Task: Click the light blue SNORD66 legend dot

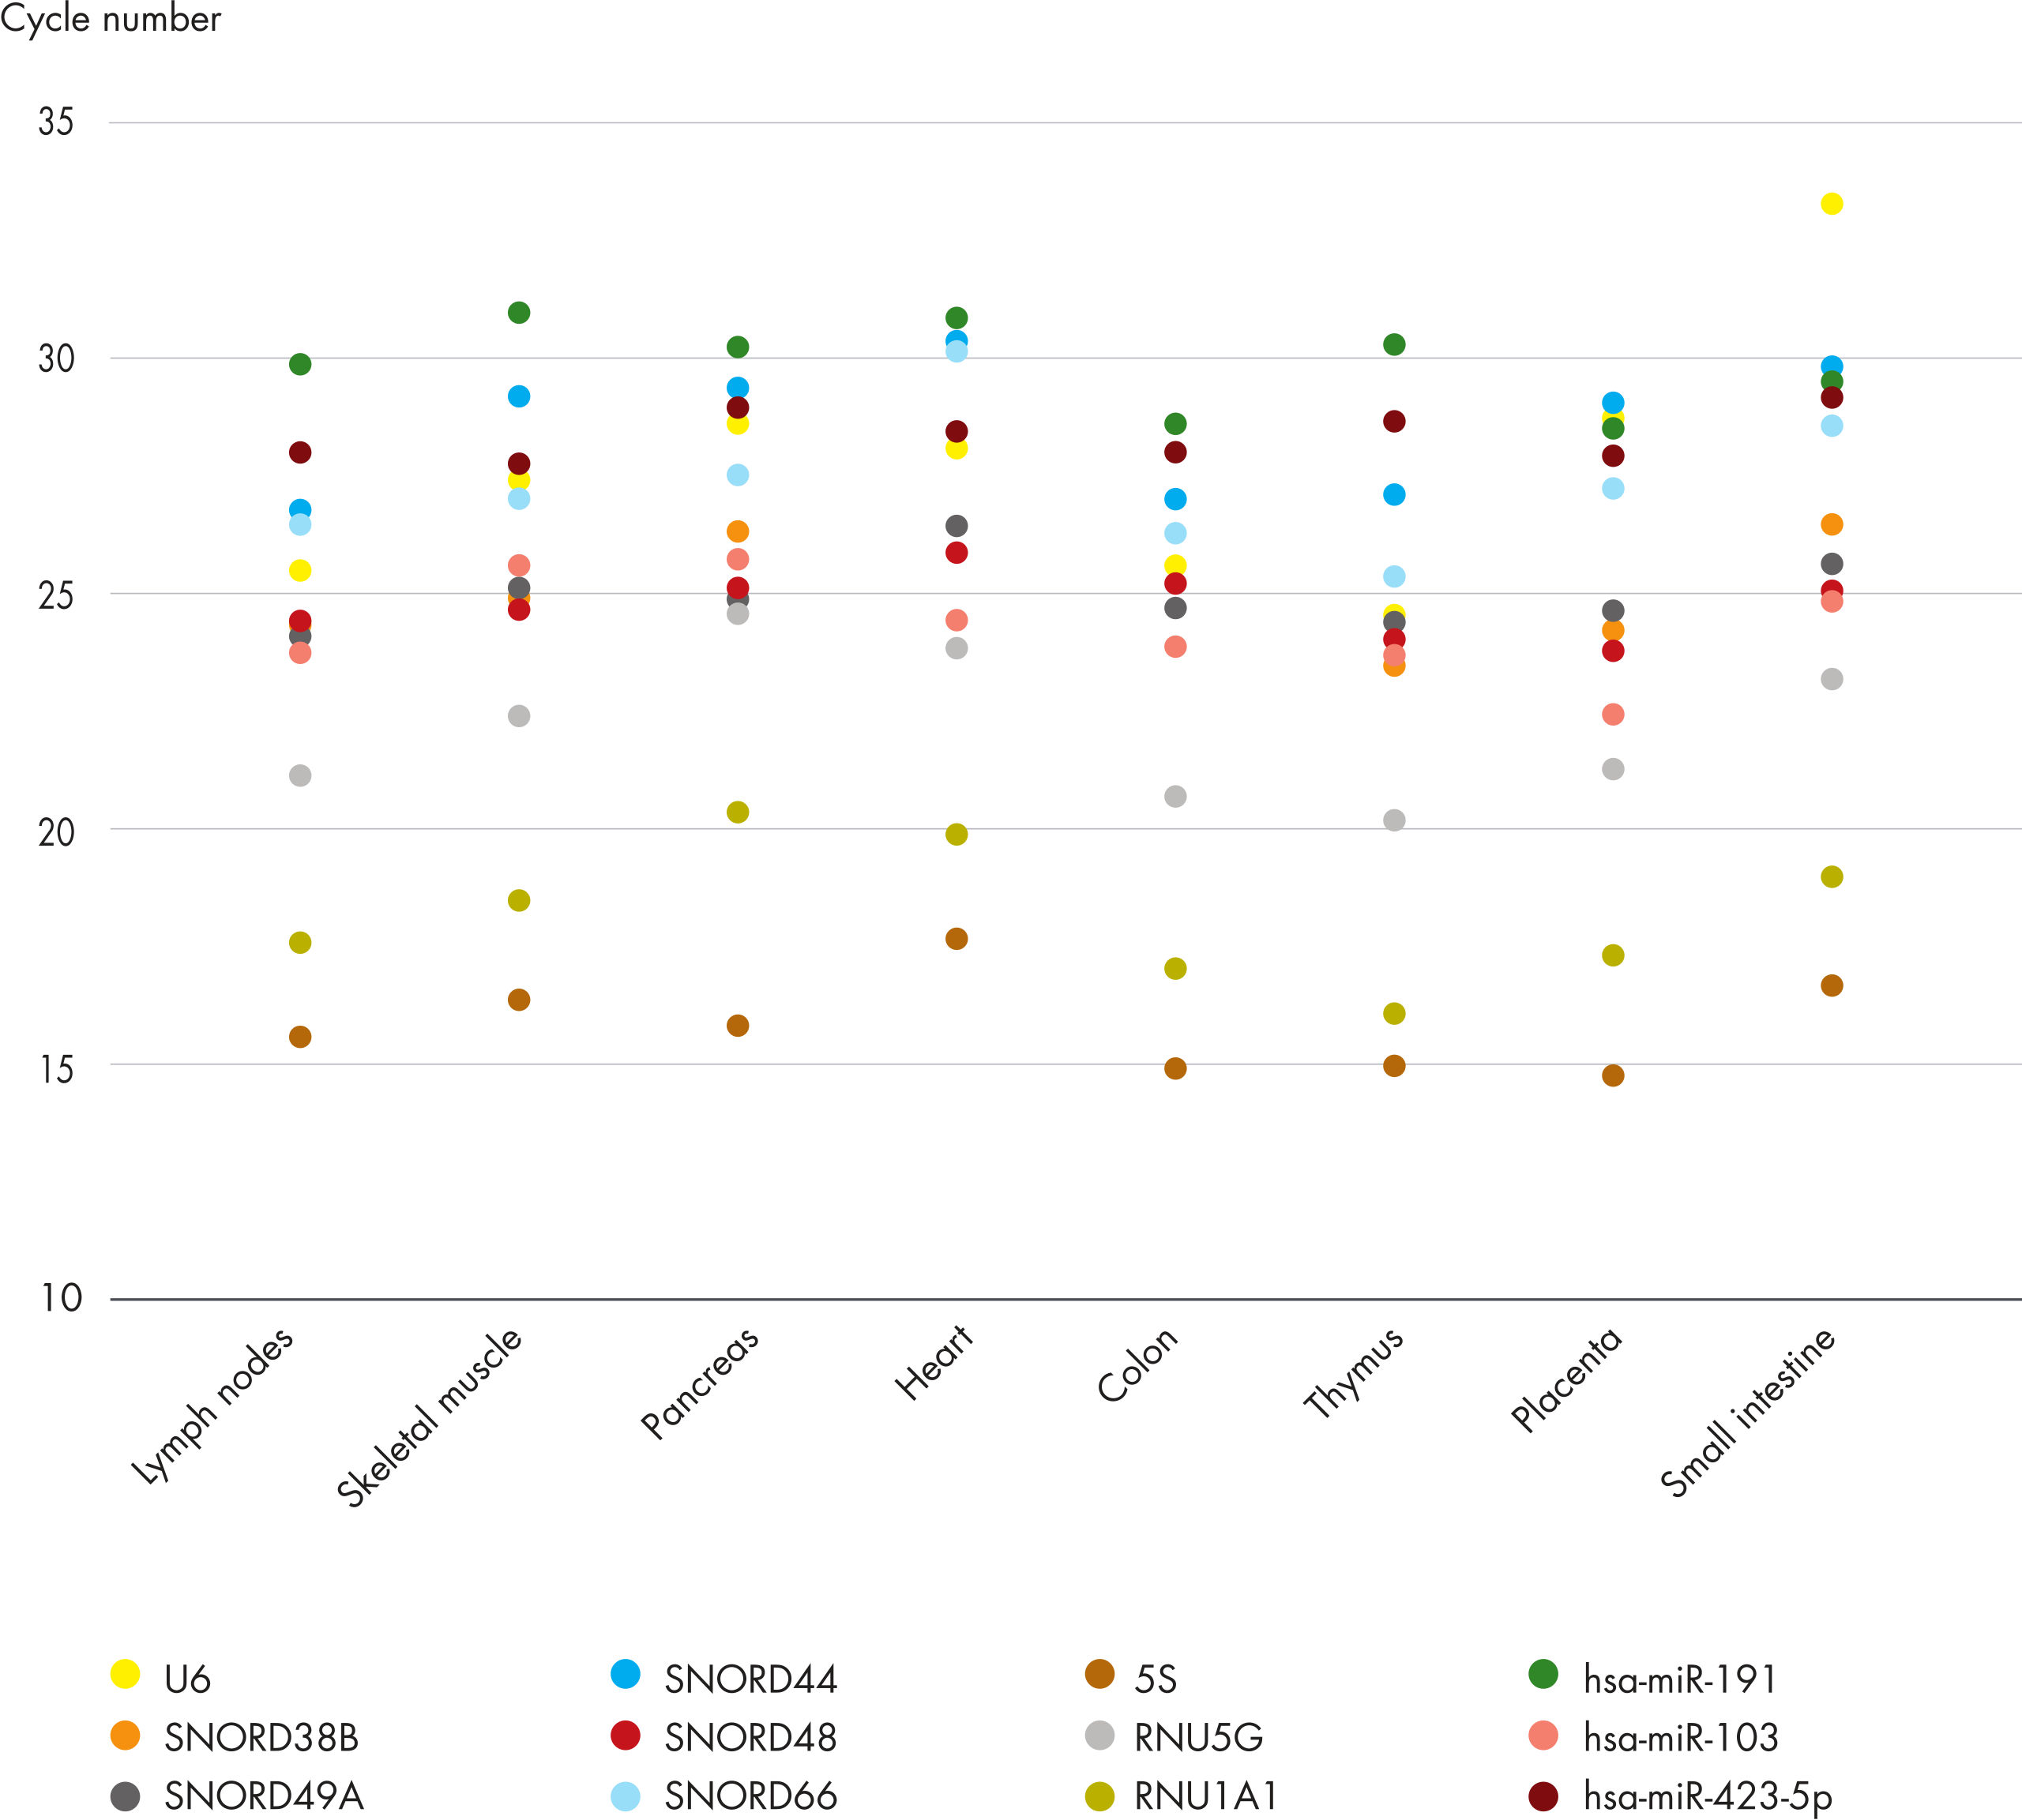Action: pyautogui.click(x=626, y=1796)
